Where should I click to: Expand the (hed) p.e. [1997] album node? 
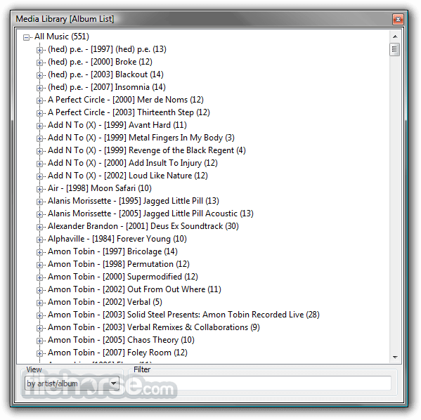[x=39, y=50]
